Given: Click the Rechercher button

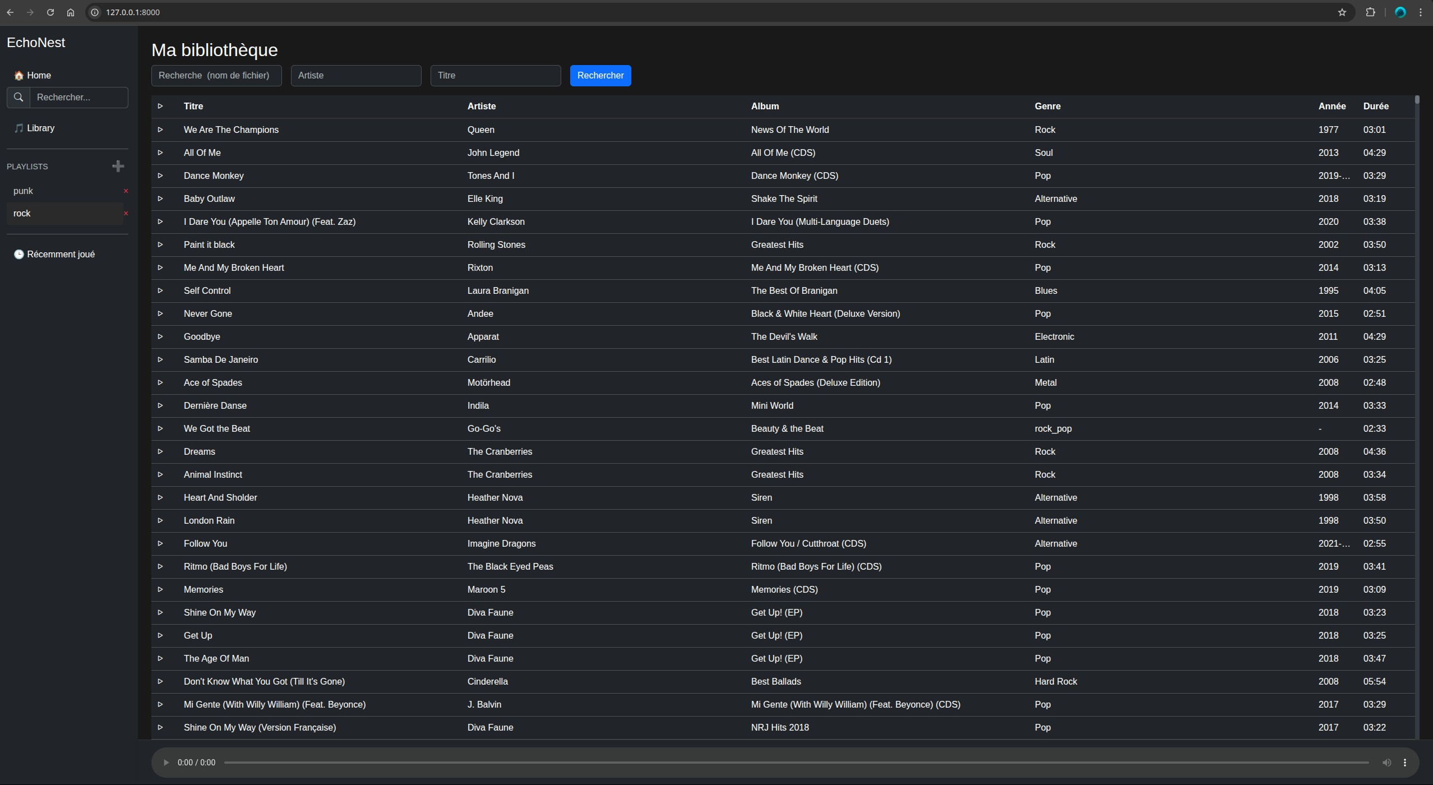Looking at the screenshot, I should click(600, 76).
